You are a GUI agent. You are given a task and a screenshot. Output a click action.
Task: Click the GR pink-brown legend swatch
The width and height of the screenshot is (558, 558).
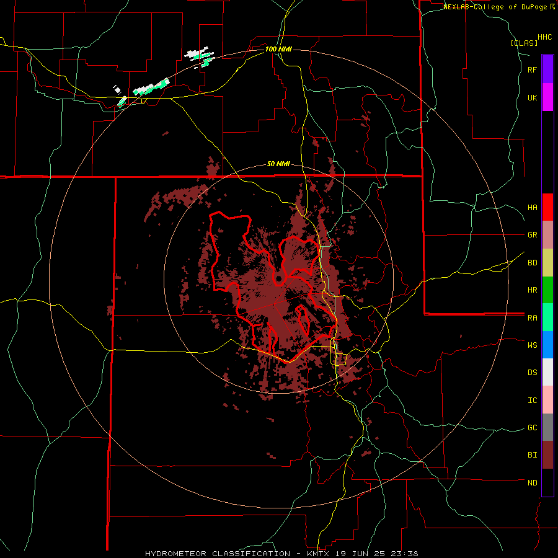[547, 235]
